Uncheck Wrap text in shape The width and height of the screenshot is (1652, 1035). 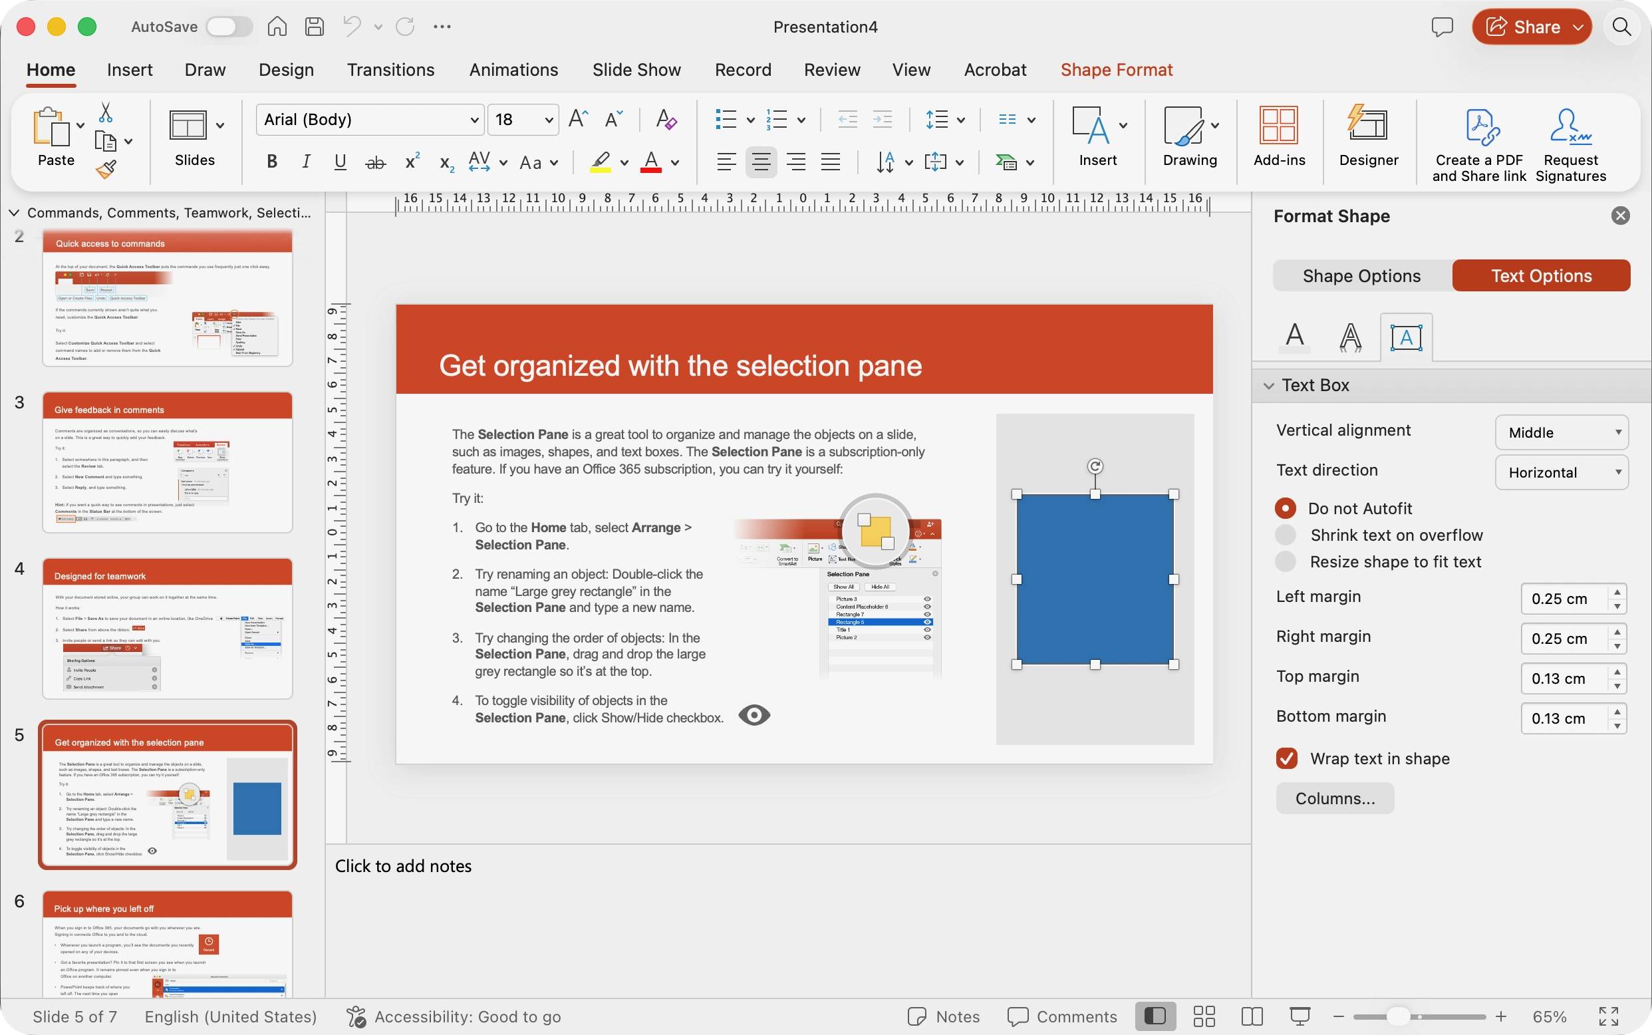(1287, 758)
